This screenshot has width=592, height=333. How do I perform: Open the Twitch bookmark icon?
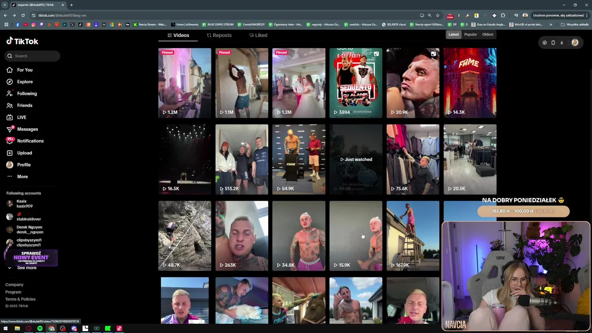pyautogui.click(x=41, y=25)
